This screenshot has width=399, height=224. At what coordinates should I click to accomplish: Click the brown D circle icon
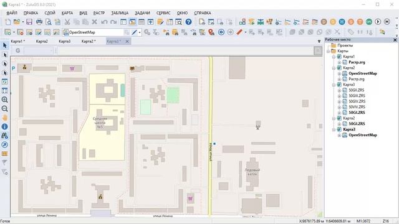pyautogui.click(x=324, y=22)
